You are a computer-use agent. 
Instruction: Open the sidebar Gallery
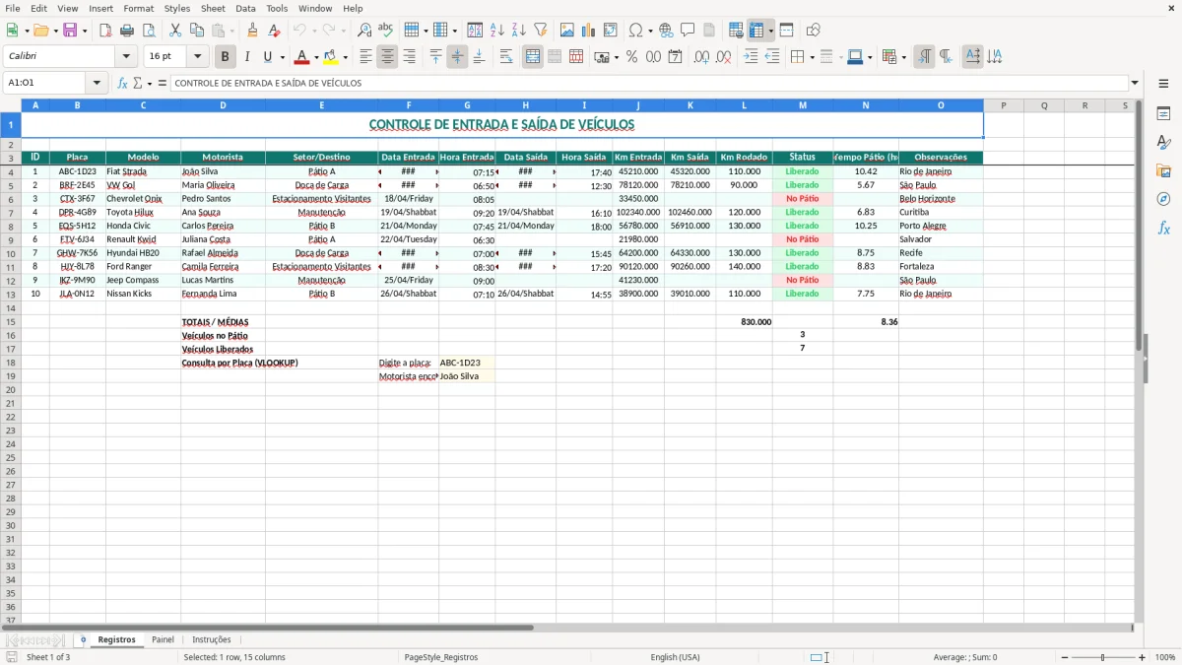(1163, 170)
